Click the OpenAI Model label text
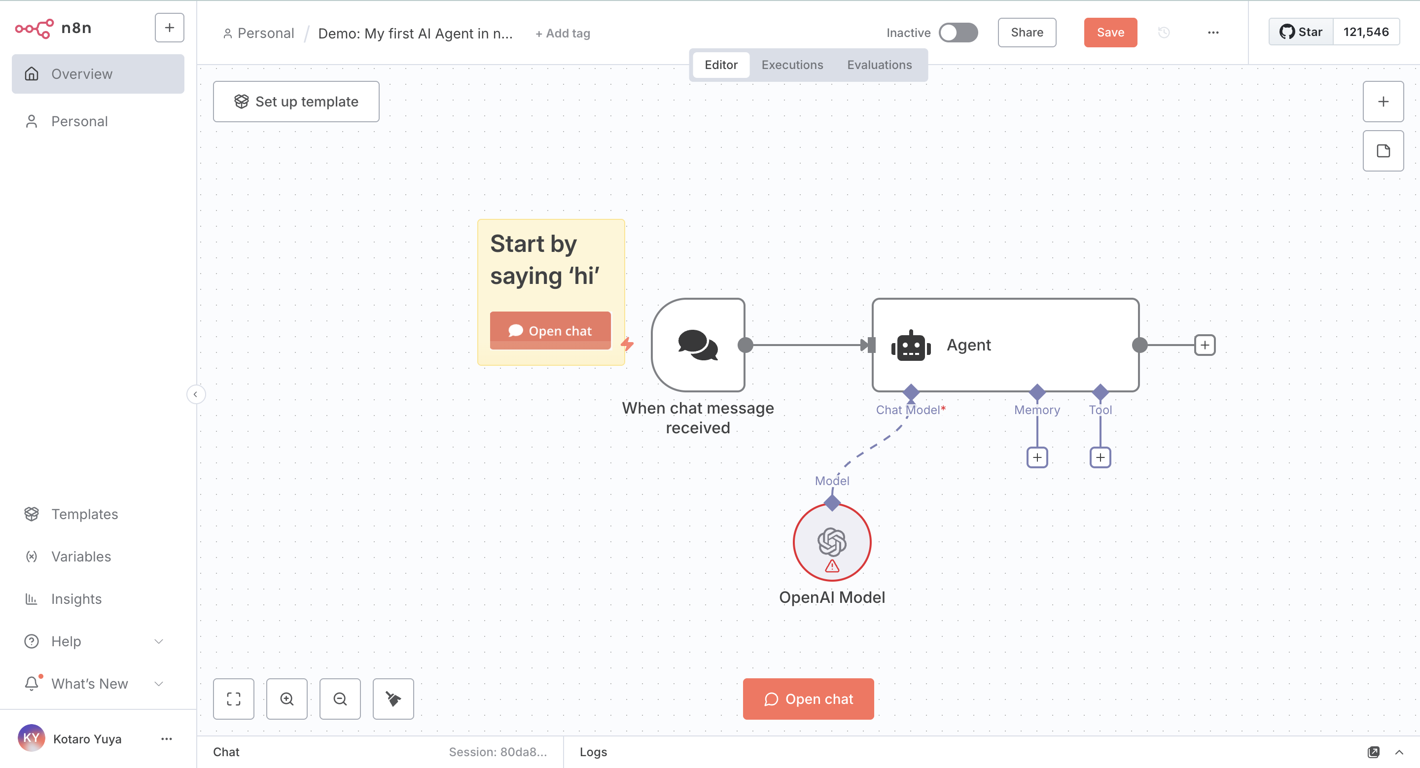The width and height of the screenshot is (1420, 768). pos(832,597)
